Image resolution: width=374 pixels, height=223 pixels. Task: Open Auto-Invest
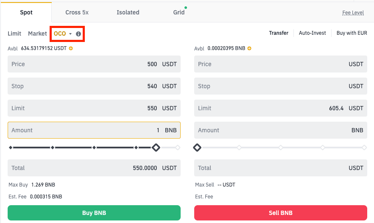click(313, 33)
